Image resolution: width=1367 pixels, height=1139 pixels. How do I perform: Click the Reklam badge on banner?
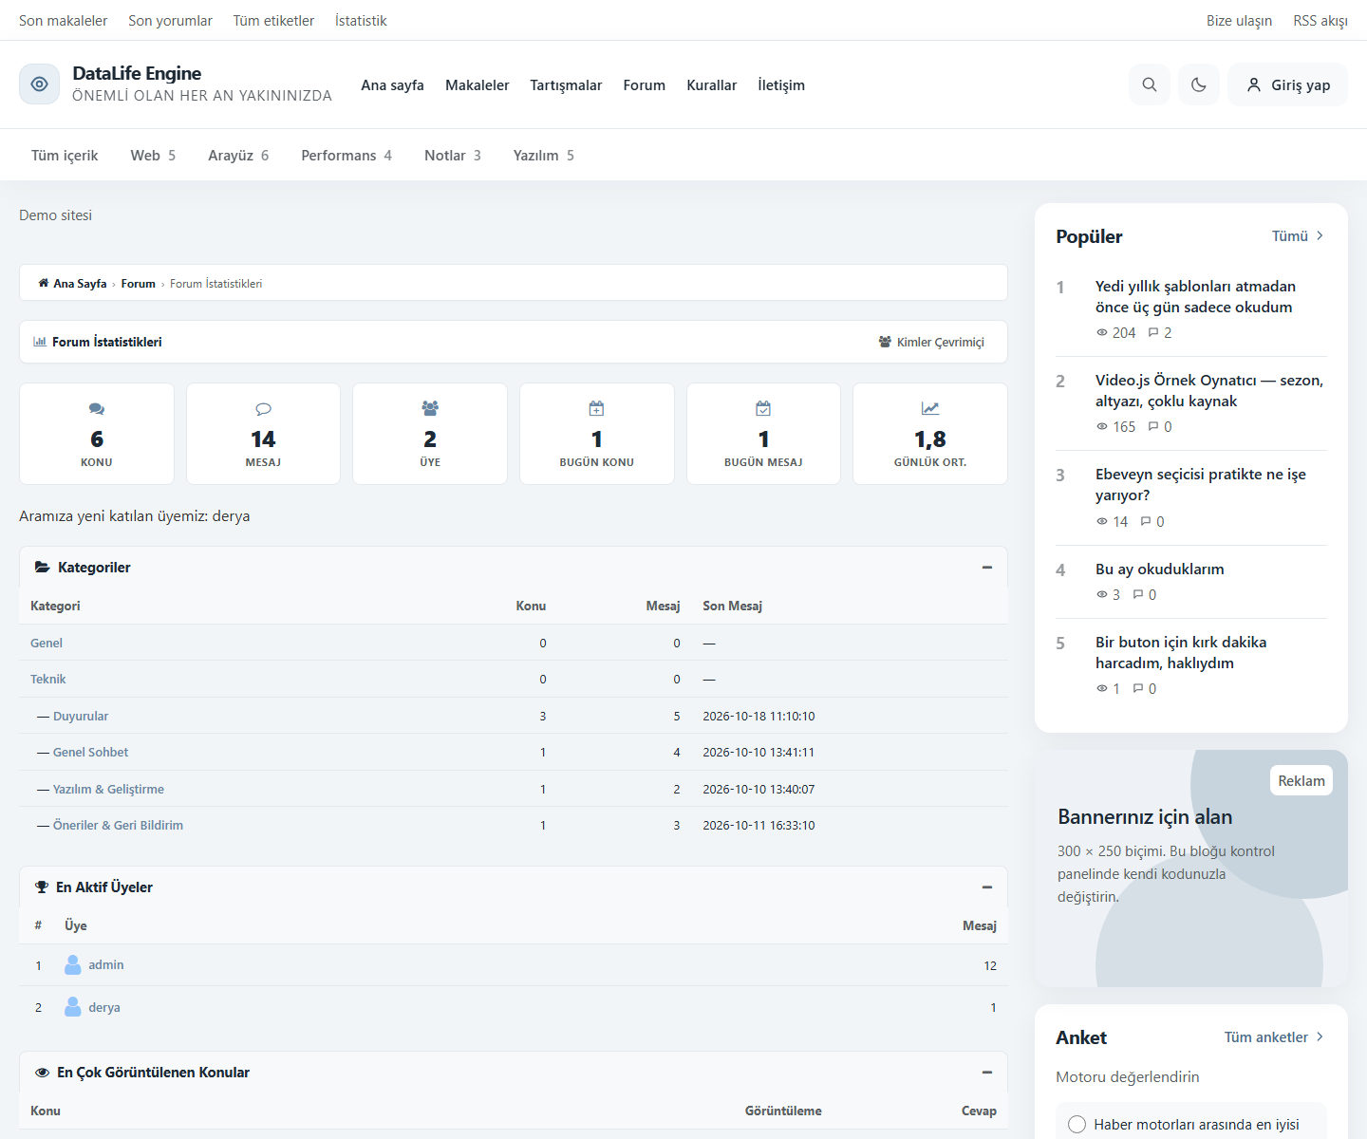point(1301,780)
